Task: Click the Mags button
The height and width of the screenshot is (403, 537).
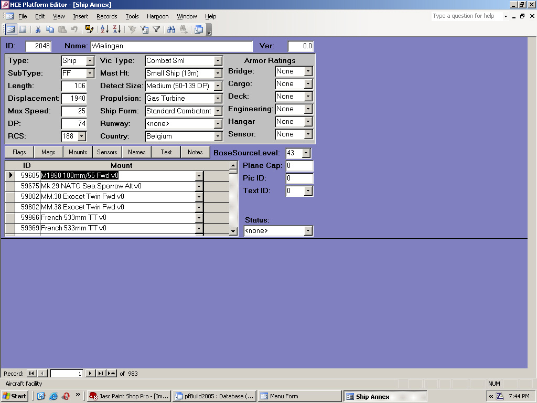Action: [x=48, y=152]
